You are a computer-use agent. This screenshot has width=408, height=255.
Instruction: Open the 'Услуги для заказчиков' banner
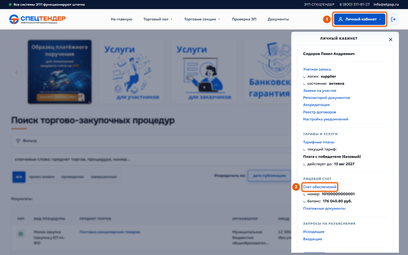point(204,72)
